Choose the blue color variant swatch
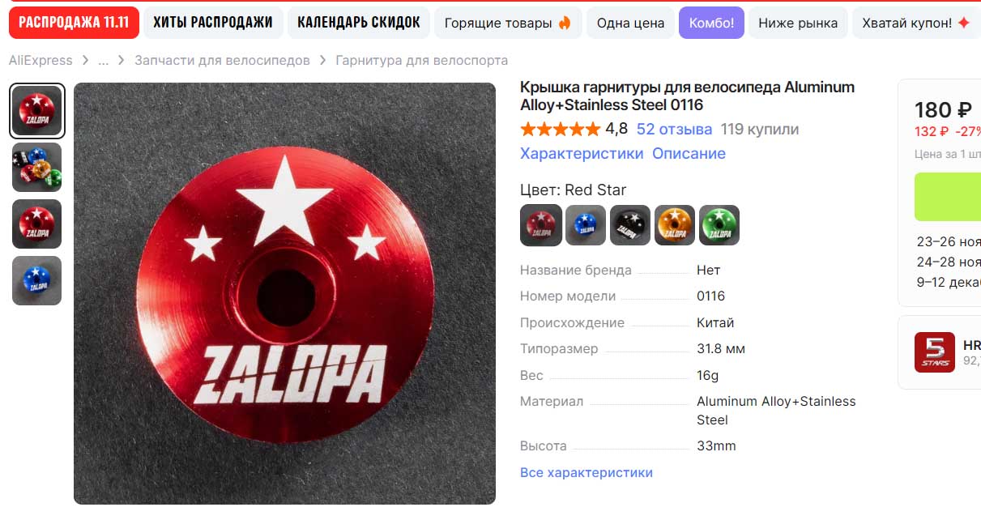The height and width of the screenshot is (520, 981). (x=586, y=225)
